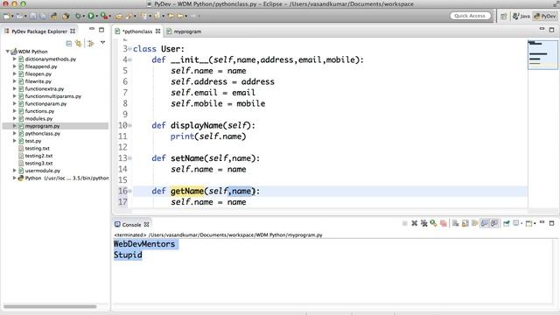Screen dimensions: 560x315
Task: Select usermodule.py file
Action: pyautogui.click(x=43, y=171)
